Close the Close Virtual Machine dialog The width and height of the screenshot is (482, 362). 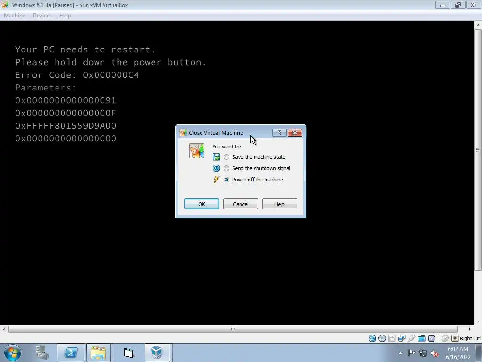coord(295,132)
